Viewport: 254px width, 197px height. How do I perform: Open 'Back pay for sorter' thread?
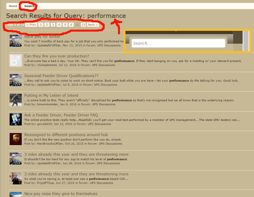[42, 37]
